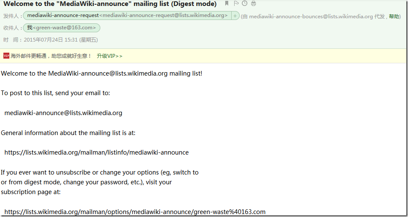Open the mailman listinfo mediawiki-announce URL

(x=96, y=152)
